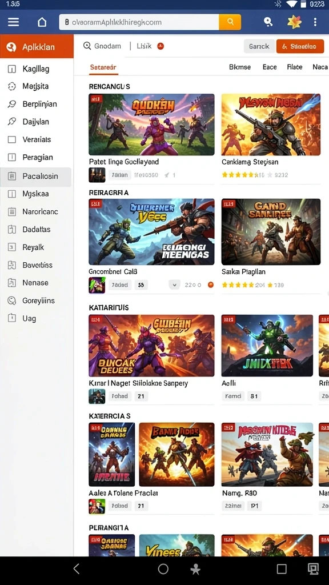Select the Aplkklan sidebar header
This screenshot has width=329, height=585.
[x=37, y=47]
